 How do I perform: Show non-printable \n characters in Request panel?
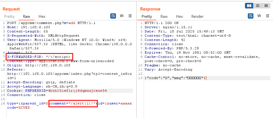pyautogui.click(x=122, y=16)
